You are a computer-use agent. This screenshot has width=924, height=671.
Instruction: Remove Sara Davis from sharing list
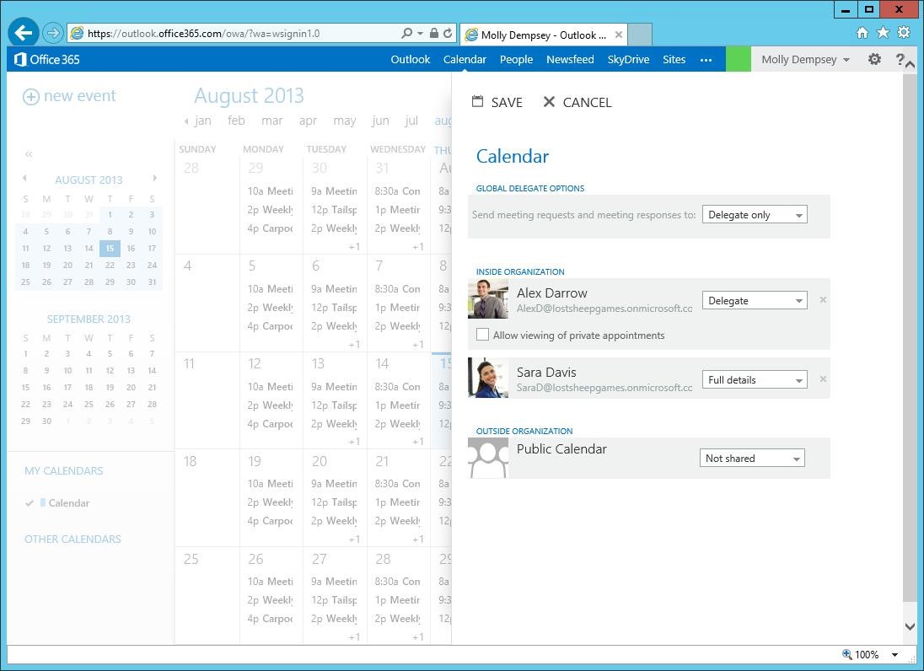[823, 379]
